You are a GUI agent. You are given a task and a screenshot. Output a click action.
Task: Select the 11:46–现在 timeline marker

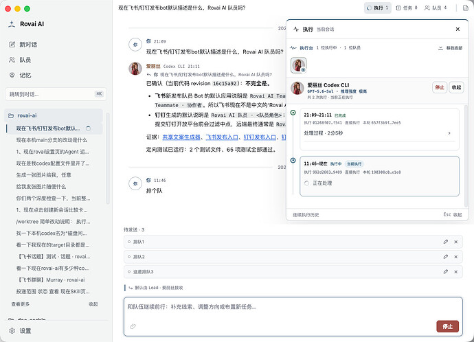point(293,161)
